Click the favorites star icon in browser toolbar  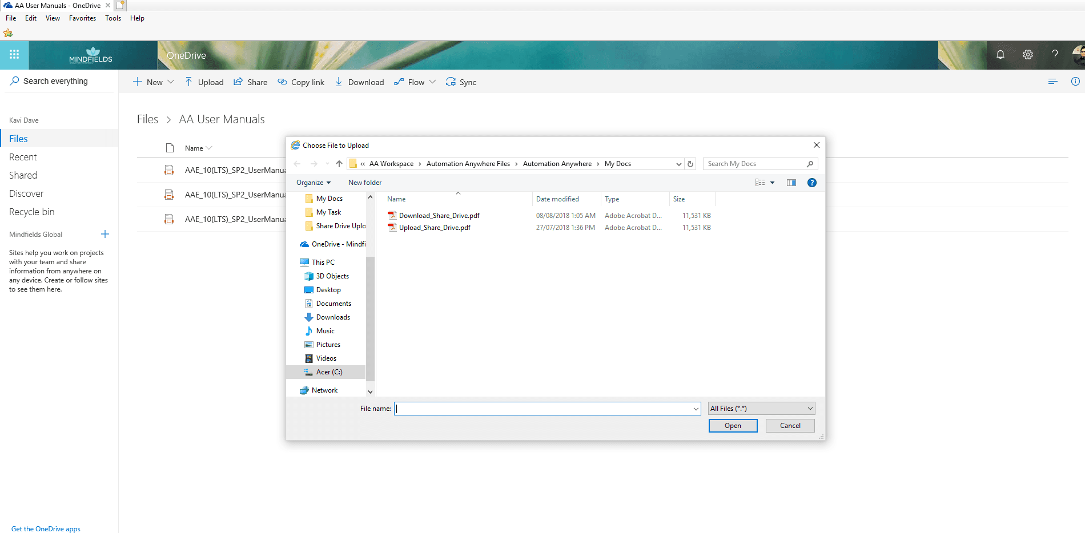click(x=8, y=33)
